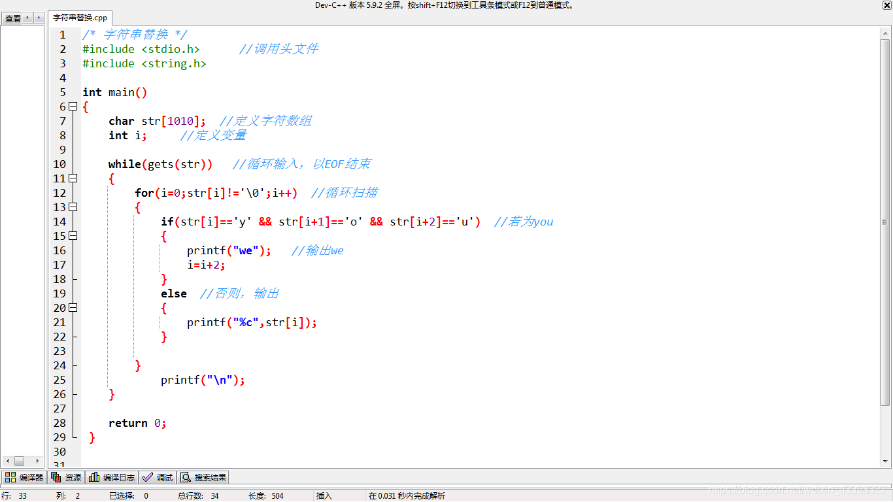Click the 已选择: 0 status entry
Screen dimensions: 893x502
129,496
